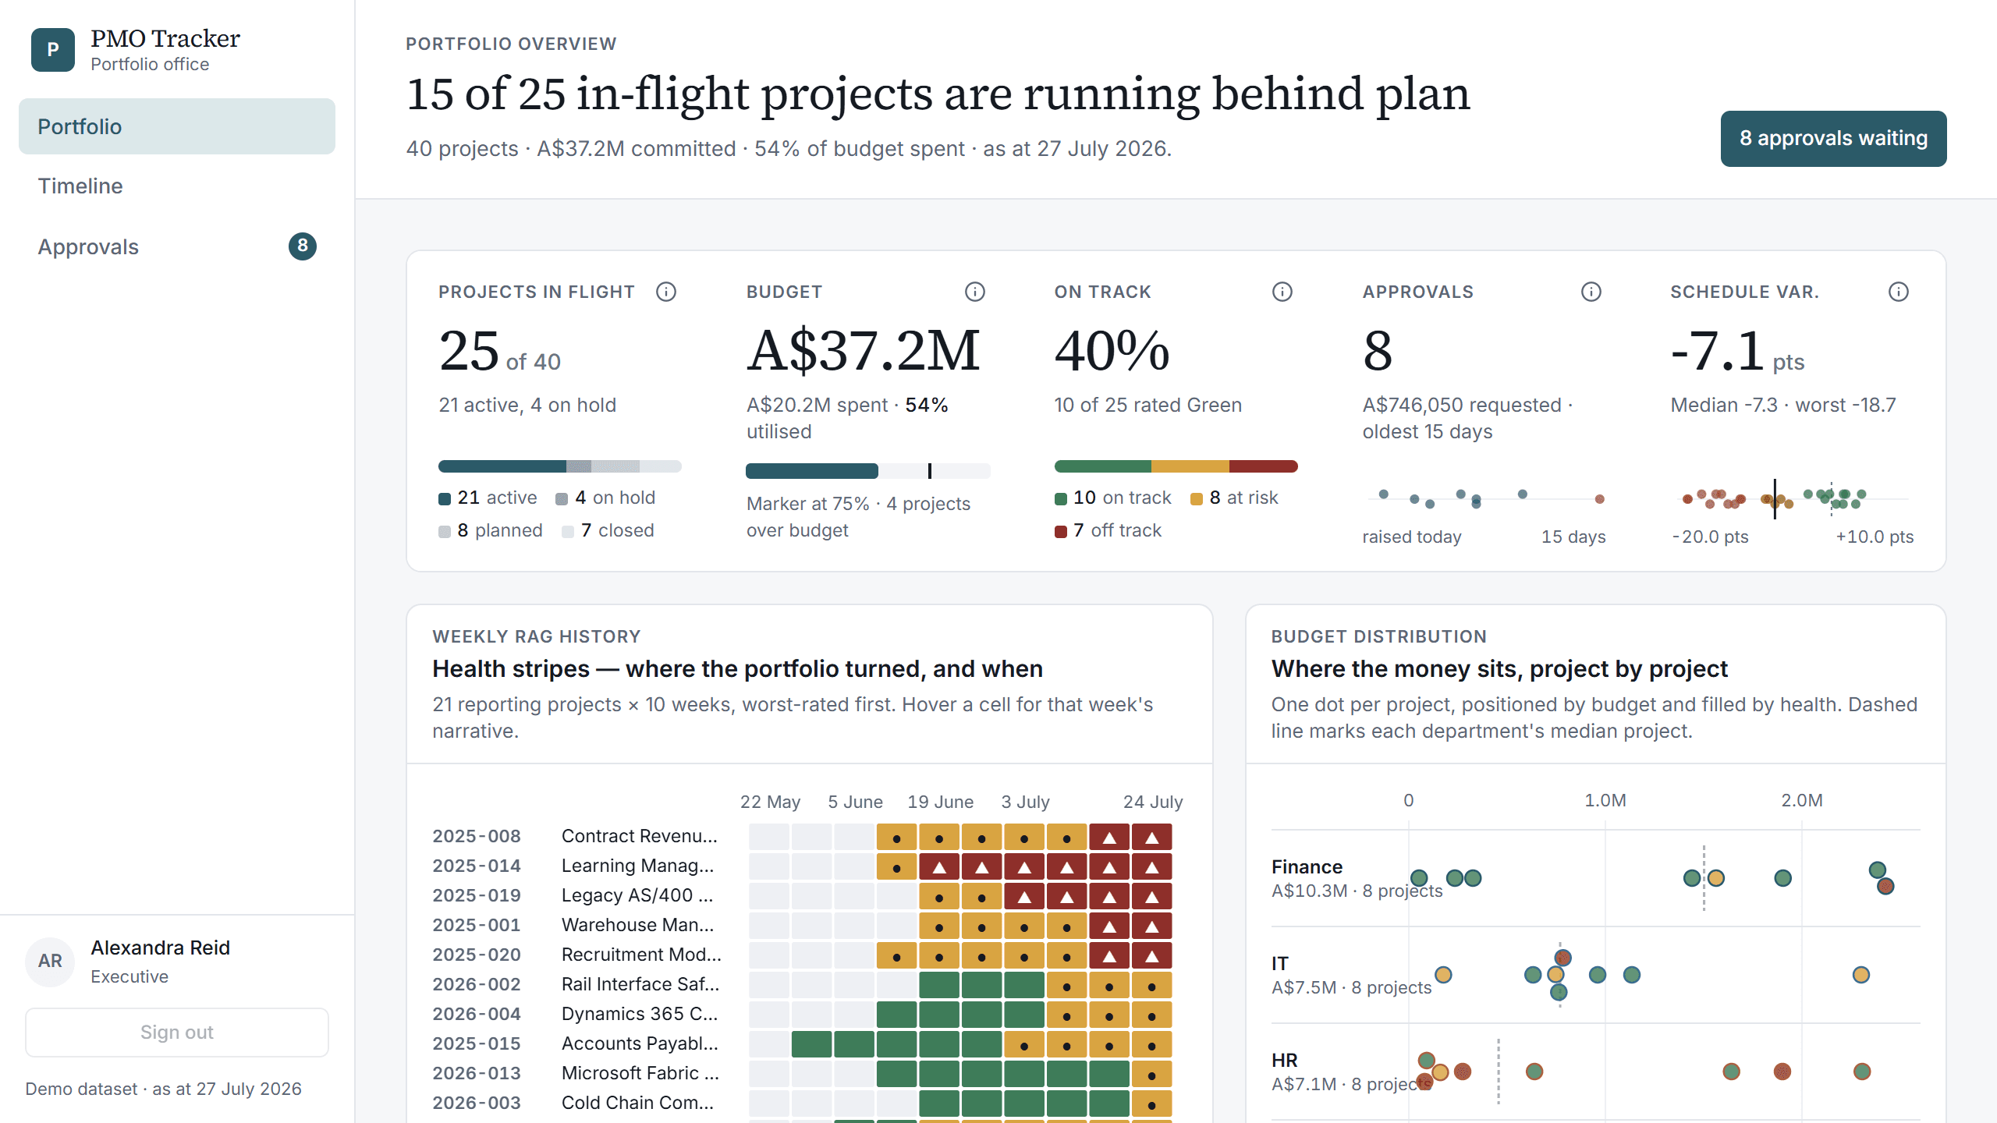Image resolution: width=1997 pixels, height=1123 pixels.
Task: Open info icon beside Approvals heading
Action: tap(1591, 292)
